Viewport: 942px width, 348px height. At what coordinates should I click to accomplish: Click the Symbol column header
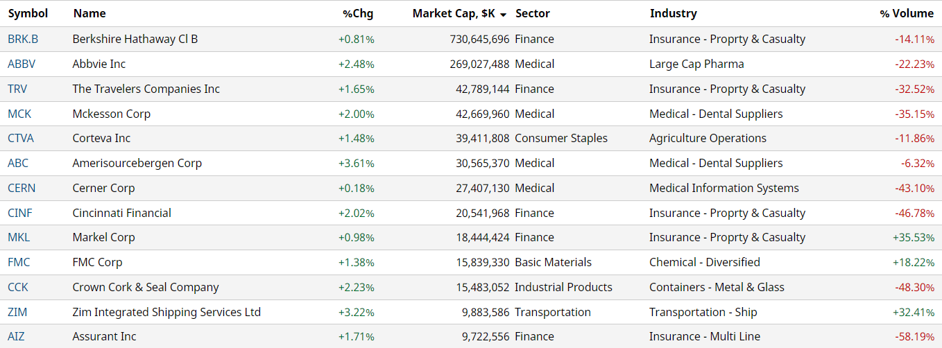click(28, 14)
